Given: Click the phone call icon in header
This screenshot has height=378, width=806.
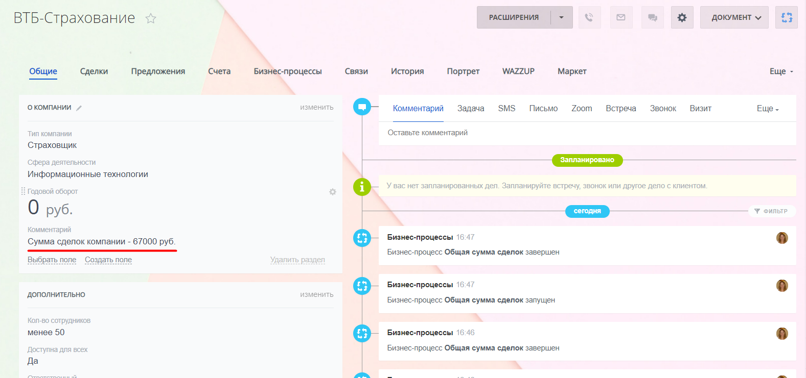Looking at the screenshot, I should (x=589, y=17).
